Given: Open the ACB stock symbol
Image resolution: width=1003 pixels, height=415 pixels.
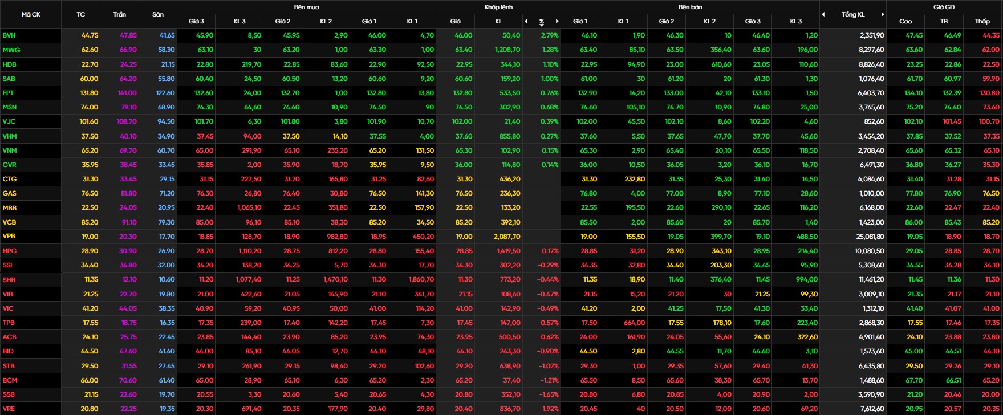Looking at the screenshot, I should pos(9,337).
